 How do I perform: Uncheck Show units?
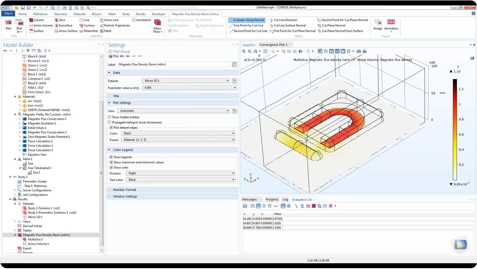tap(111, 167)
